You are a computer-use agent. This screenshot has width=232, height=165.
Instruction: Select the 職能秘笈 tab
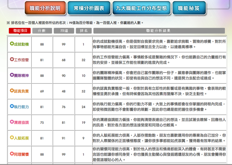coord(189,8)
